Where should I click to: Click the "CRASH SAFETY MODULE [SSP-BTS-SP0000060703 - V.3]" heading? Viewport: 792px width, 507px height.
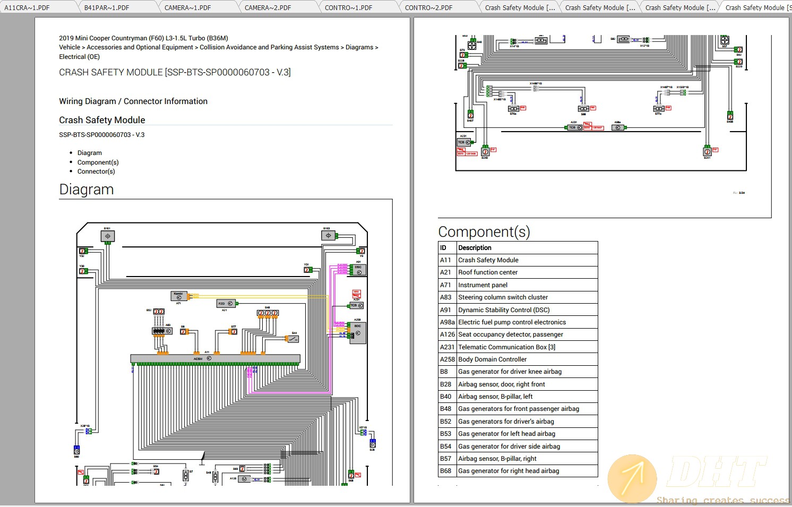[x=175, y=72]
